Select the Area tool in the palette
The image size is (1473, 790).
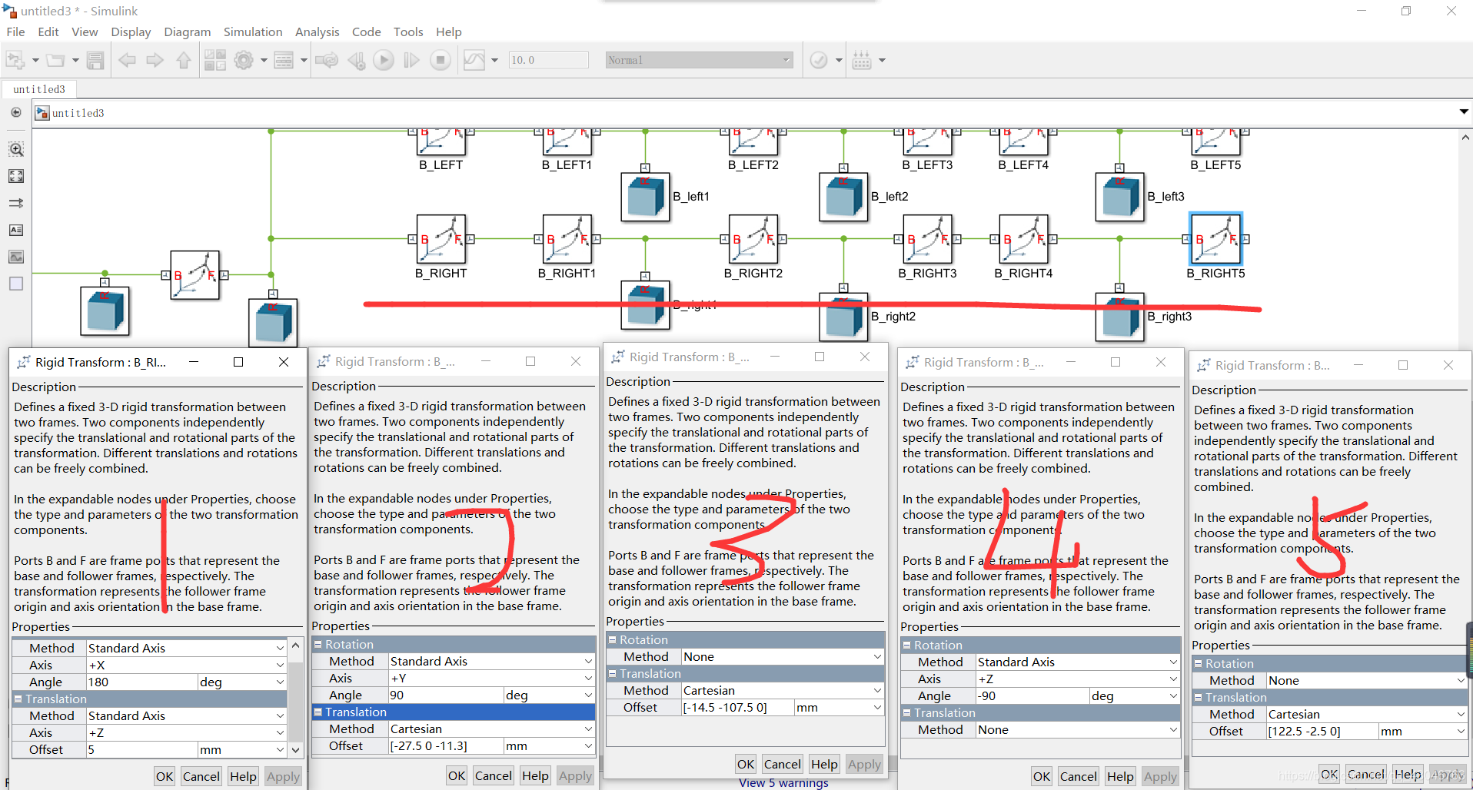[x=16, y=284]
